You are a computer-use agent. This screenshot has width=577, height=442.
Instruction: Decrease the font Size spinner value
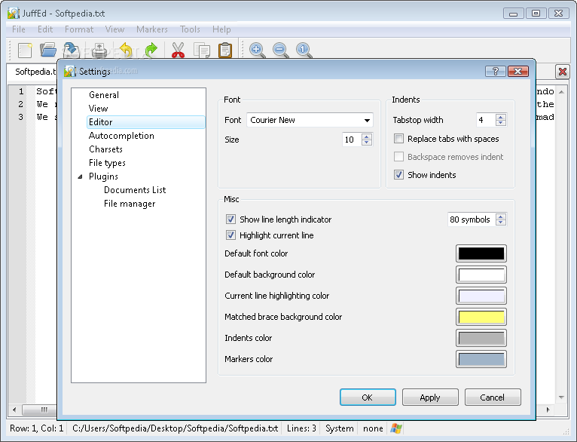tap(367, 143)
